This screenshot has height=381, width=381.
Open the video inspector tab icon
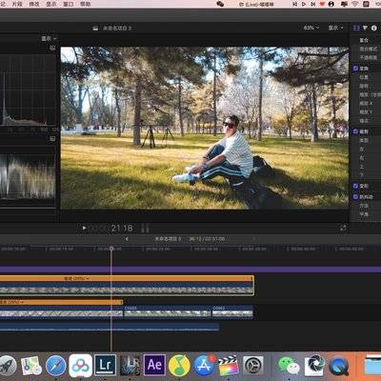[356, 28]
